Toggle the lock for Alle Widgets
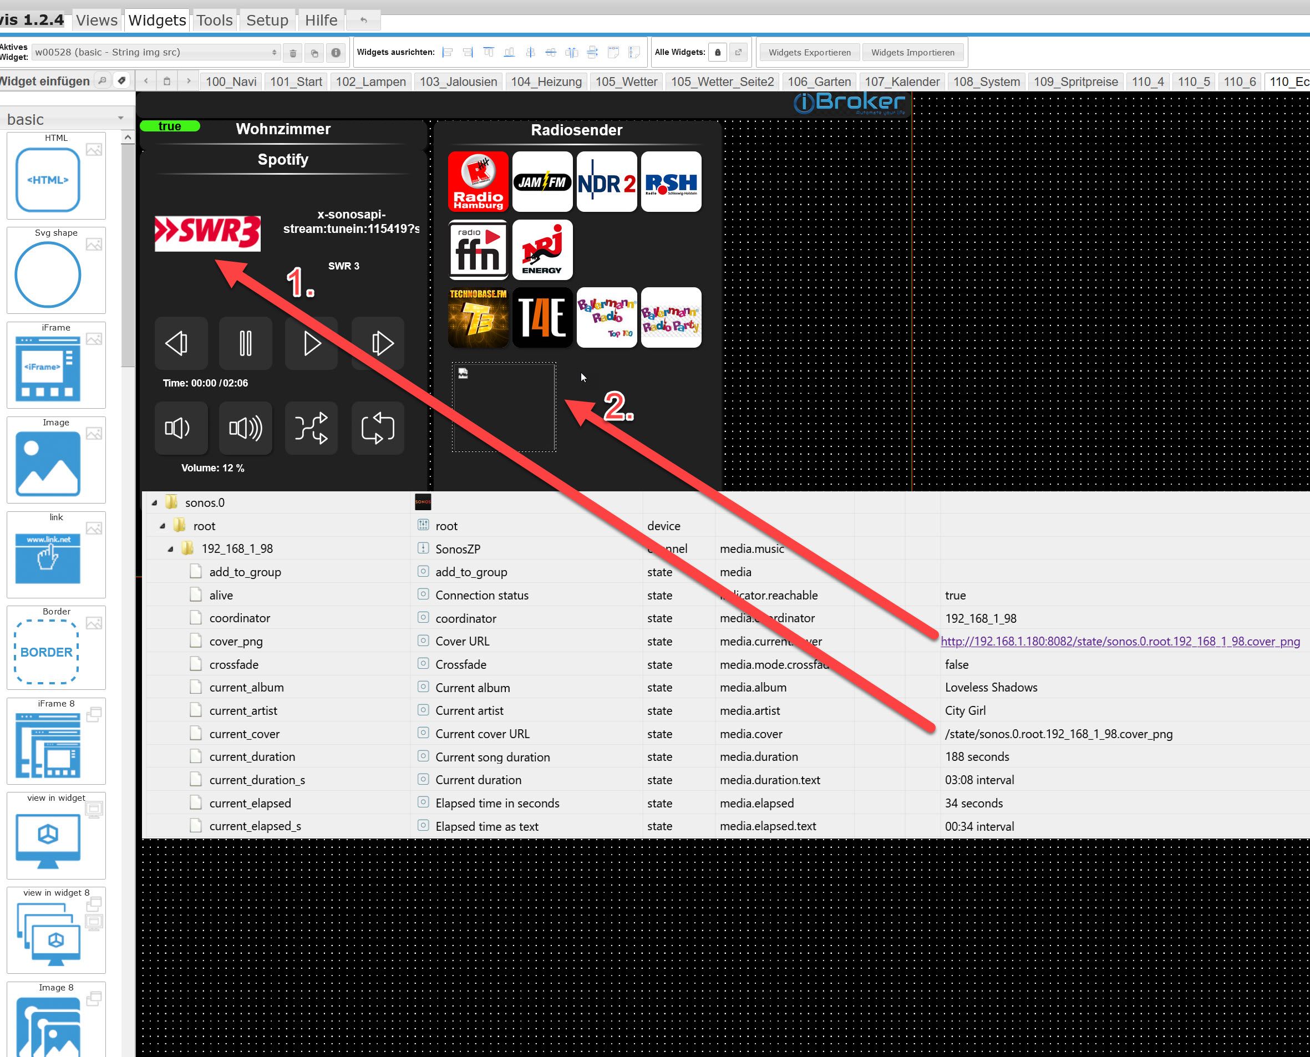Screen dimensions: 1310x1057 [x=718, y=53]
